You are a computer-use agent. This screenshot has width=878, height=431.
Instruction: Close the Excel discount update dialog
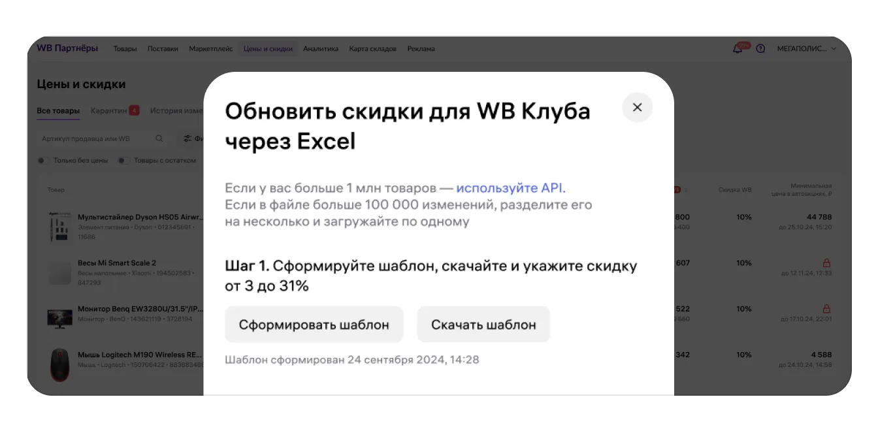coord(637,108)
